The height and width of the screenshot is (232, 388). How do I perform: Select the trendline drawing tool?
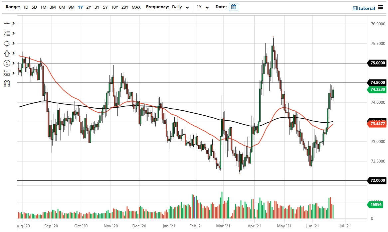click(x=7, y=23)
